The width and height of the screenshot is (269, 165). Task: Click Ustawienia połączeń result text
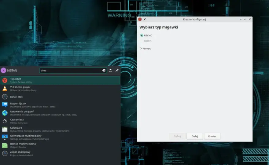point(22,112)
